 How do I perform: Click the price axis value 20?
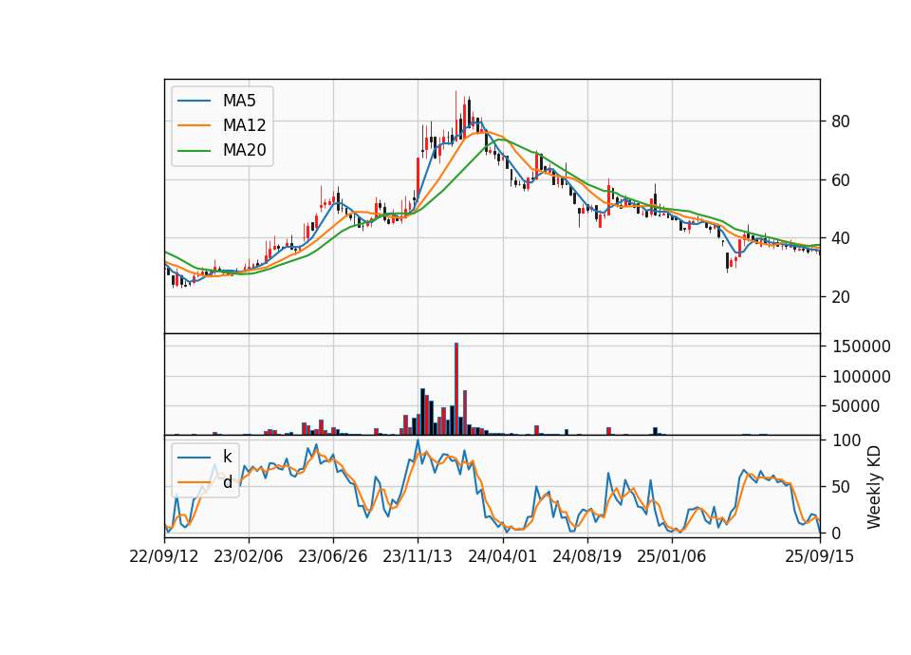(x=841, y=297)
